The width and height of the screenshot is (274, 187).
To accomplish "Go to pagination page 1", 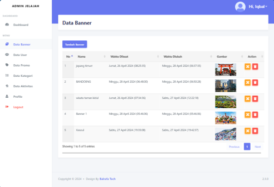I will (x=247, y=147).
